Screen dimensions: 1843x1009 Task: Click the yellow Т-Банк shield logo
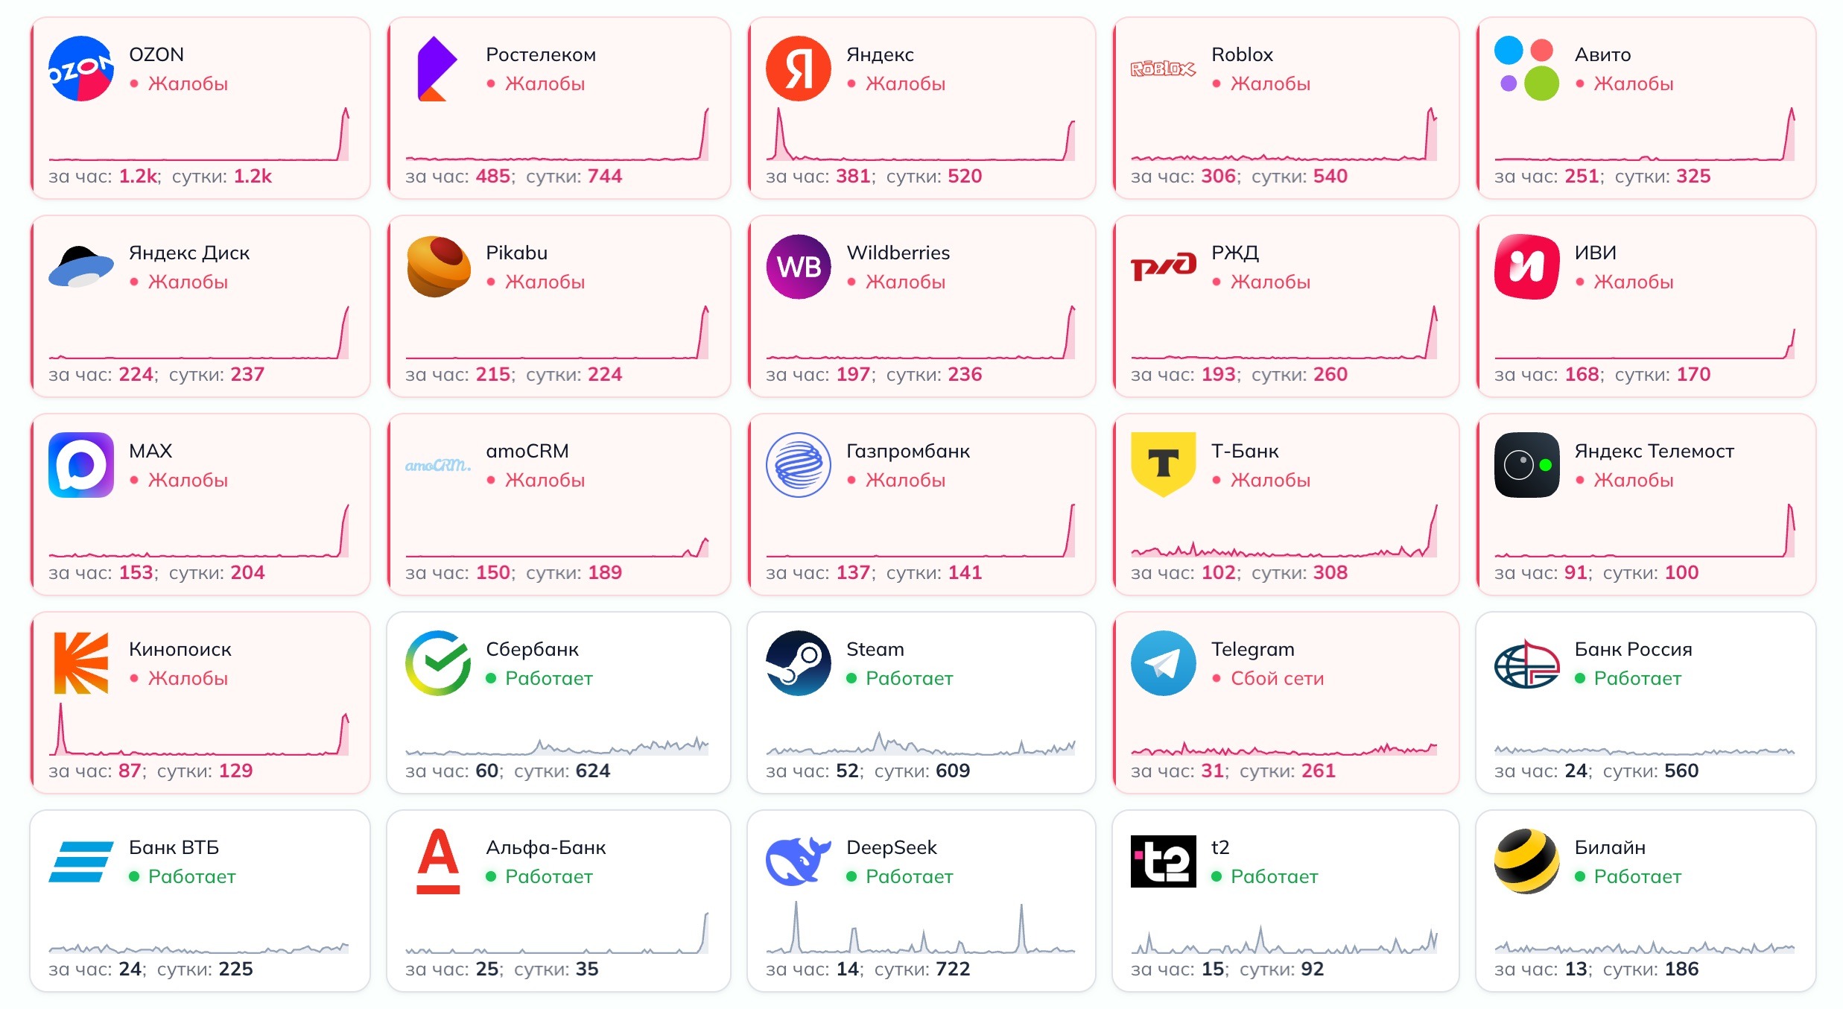click(x=1163, y=465)
